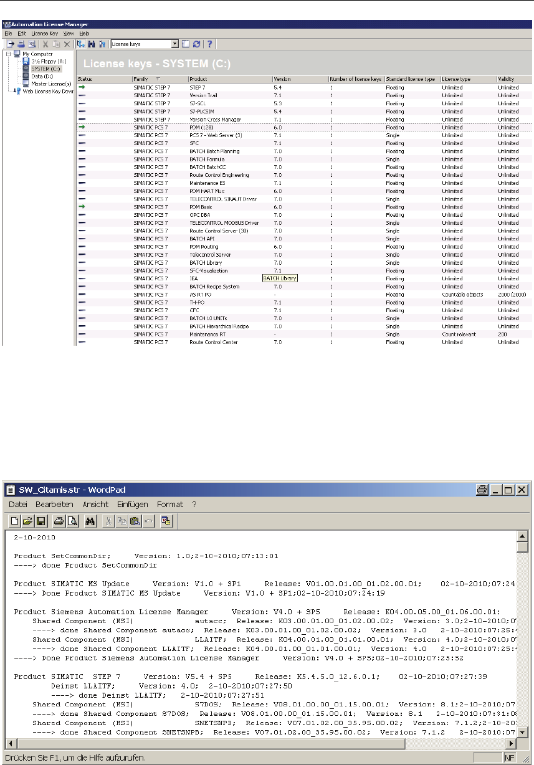Screen dimensions: 534x765
Task: Sort by the Status column header
Action: 104,79
